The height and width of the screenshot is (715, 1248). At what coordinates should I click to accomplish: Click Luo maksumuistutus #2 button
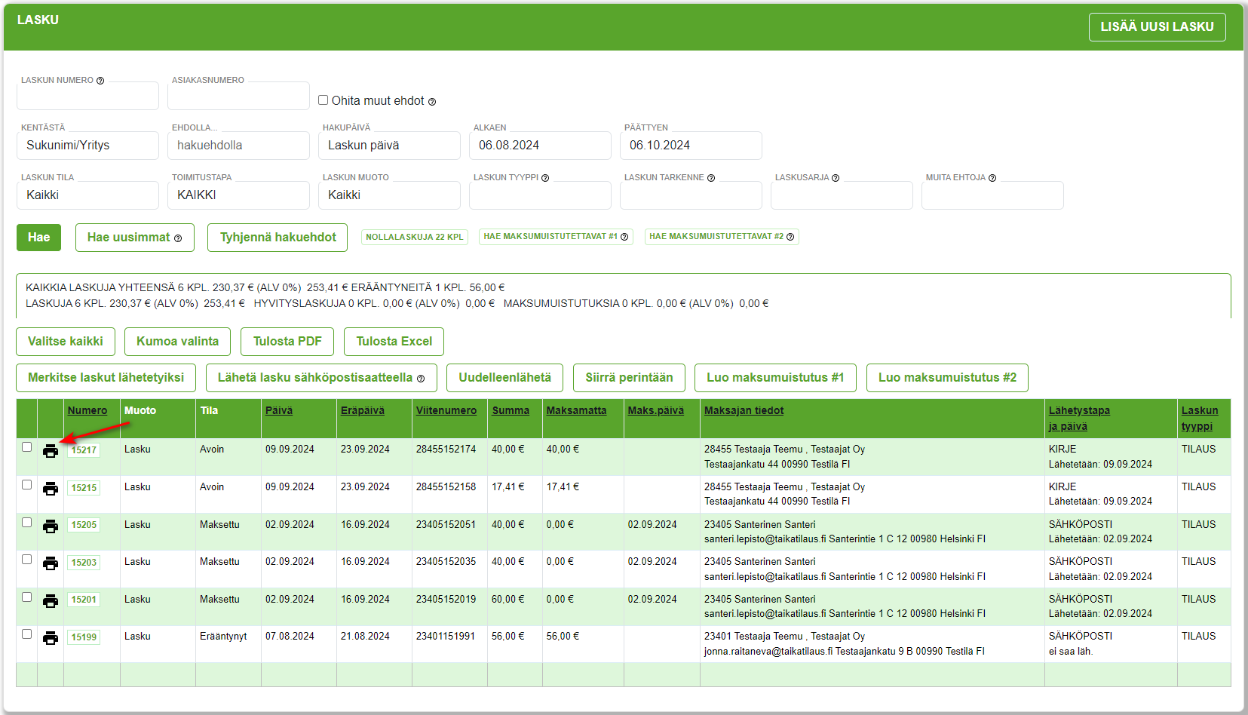coord(947,378)
